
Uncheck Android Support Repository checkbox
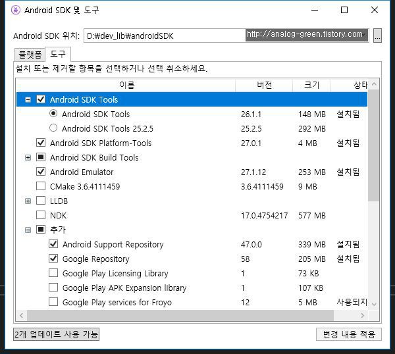(x=53, y=244)
